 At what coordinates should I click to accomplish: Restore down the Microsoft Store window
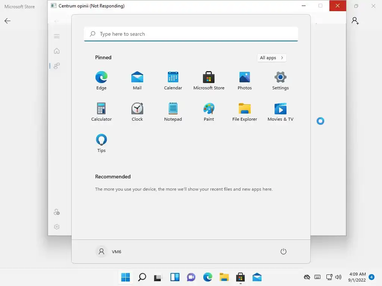[356, 6]
